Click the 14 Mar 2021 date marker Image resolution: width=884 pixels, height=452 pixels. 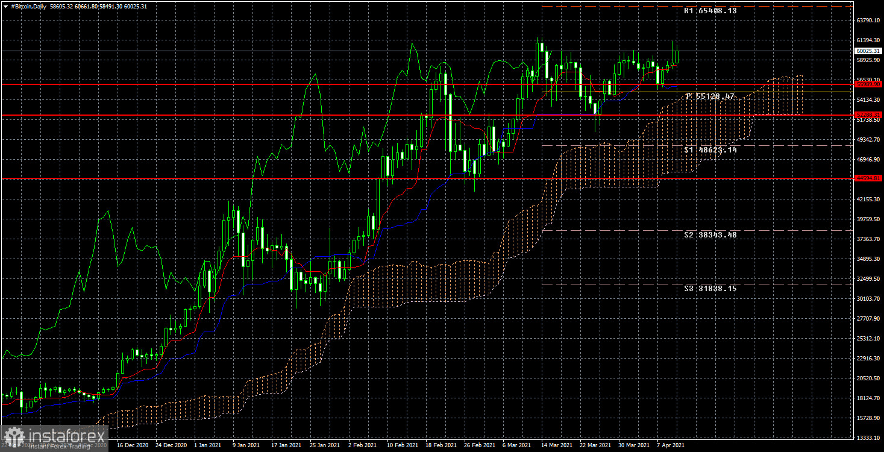[557, 445]
